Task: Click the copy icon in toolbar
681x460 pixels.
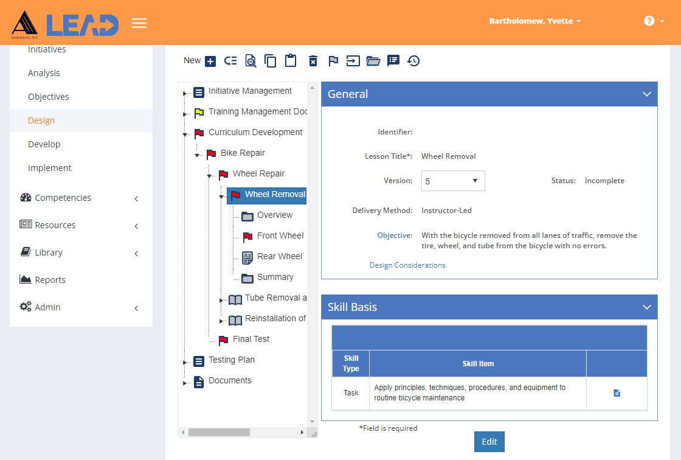Action: click(270, 61)
